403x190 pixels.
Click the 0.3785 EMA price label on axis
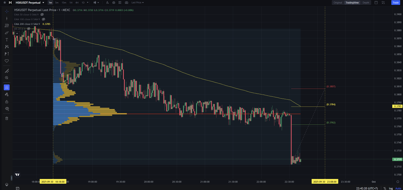[397, 106]
